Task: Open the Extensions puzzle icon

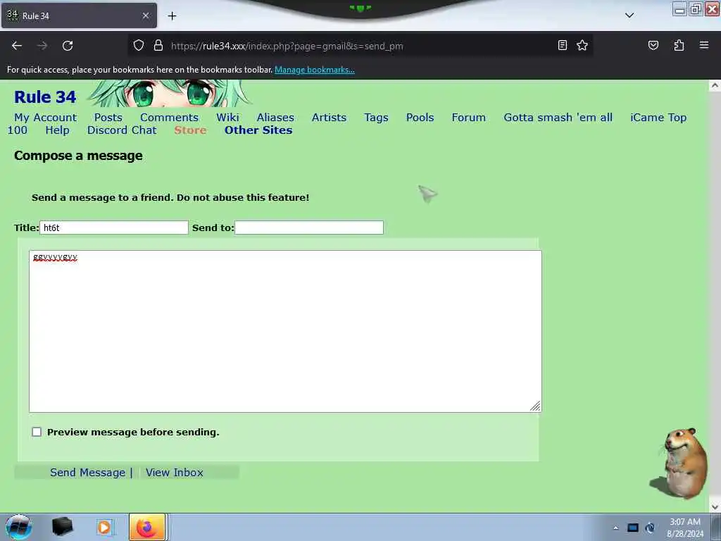Action: tap(679, 45)
